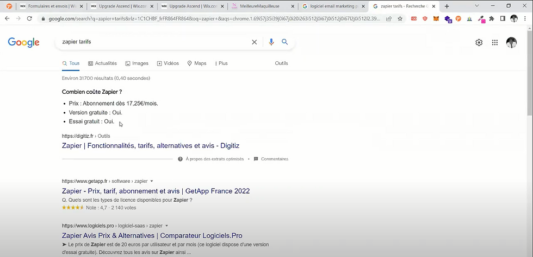Open the orange T extension in toolbar
Image resolution: width=533 pixels, height=257 pixels.
point(458,18)
